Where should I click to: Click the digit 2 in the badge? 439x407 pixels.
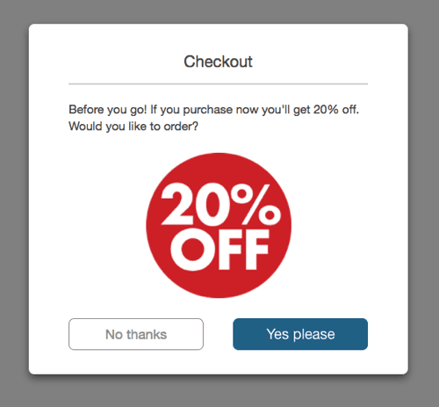(x=177, y=204)
